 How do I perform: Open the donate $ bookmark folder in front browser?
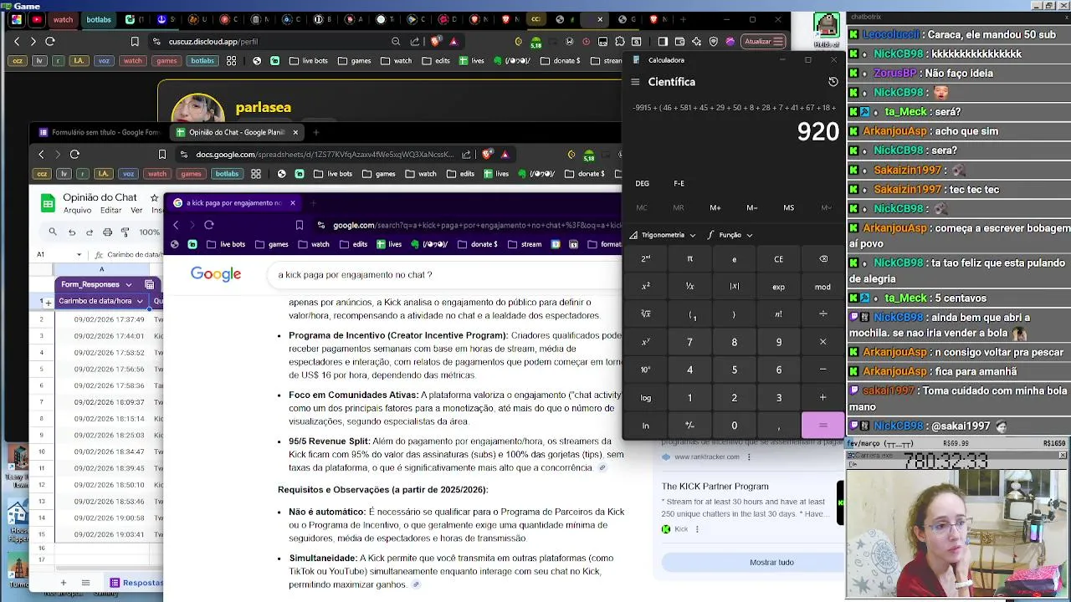pos(477,245)
